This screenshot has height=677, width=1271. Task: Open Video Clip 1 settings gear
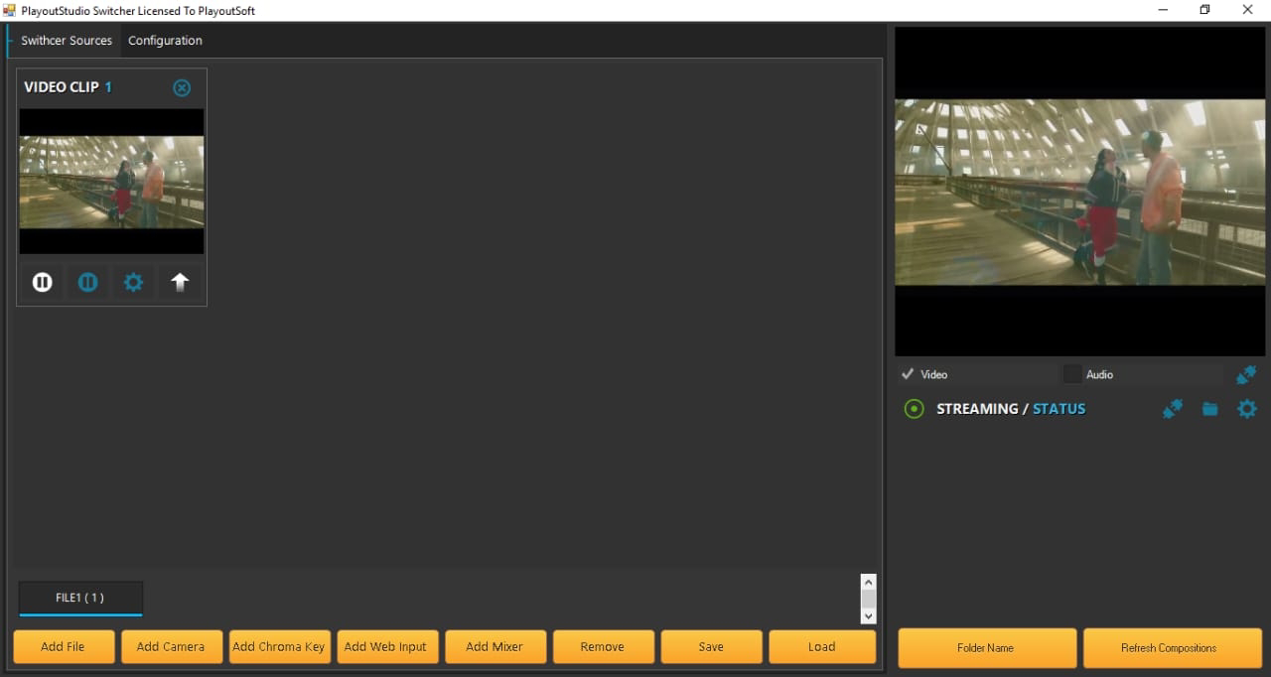(x=133, y=282)
